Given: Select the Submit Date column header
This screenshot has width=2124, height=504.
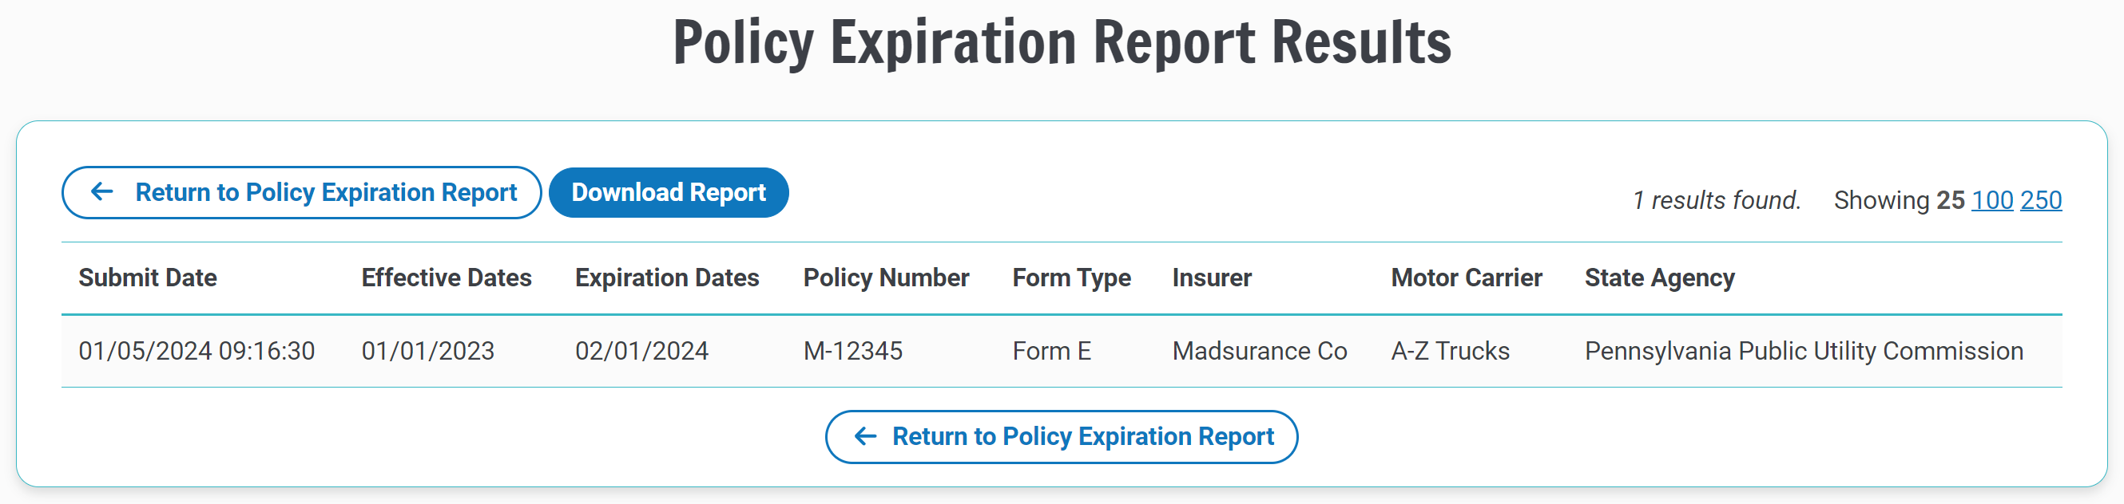Looking at the screenshot, I should [x=148, y=278].
